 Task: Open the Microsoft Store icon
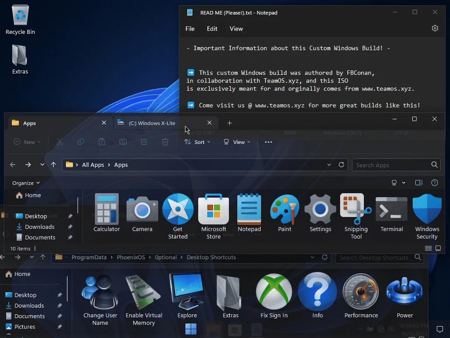tap(214, 217)
